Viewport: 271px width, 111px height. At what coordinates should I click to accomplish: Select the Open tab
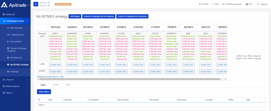click(43, 85)
